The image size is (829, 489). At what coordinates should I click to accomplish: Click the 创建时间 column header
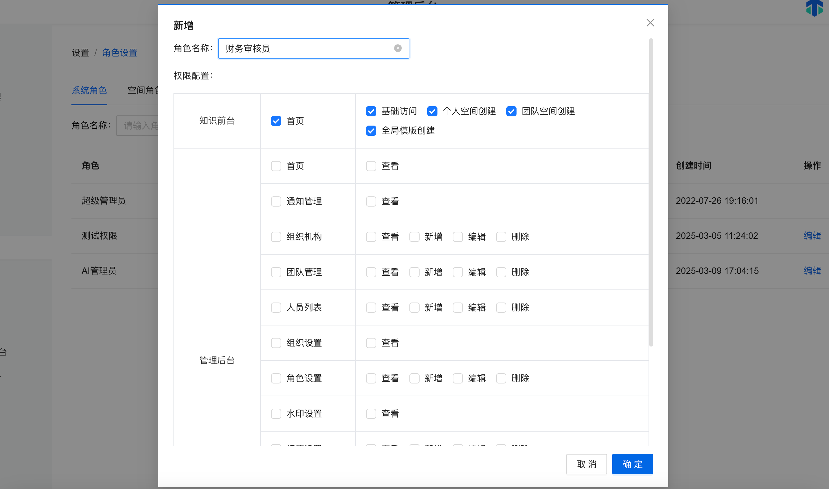[x=693, y=166]
